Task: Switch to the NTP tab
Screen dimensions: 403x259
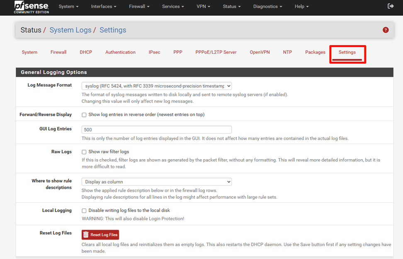Action: 287,52
